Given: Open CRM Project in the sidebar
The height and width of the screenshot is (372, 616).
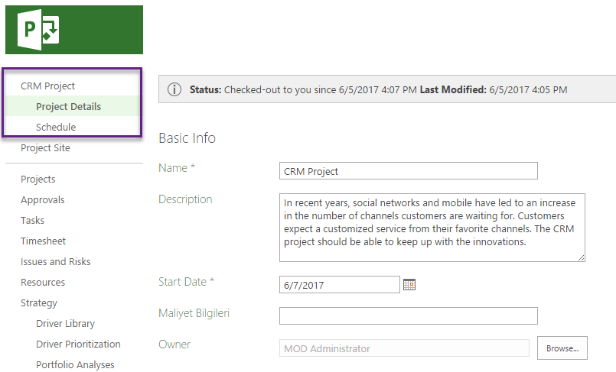Looking at the screenshot, I should [47, 86].
